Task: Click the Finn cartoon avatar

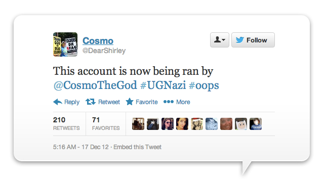Action: [241, 124]
